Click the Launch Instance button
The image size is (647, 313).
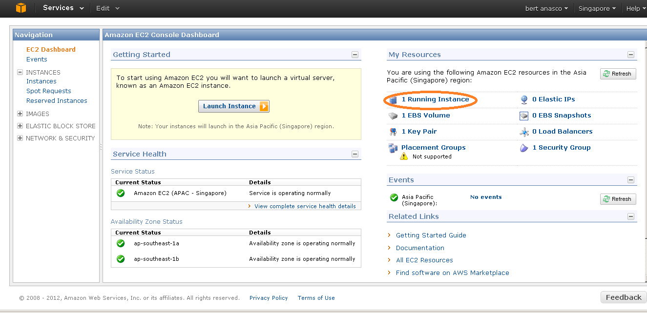pos(234,106)
